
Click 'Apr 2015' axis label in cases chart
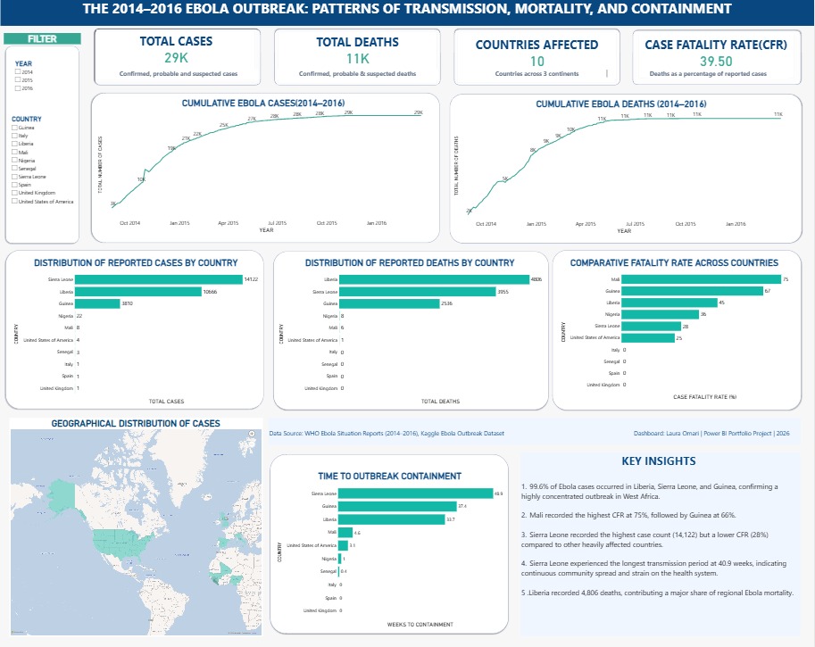[229, 223]
